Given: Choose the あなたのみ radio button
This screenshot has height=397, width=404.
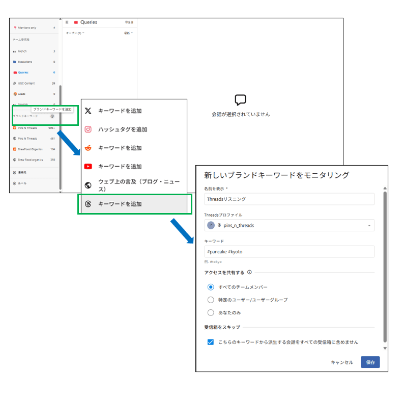Looking at the screenshot, I should tap(211, 312).
